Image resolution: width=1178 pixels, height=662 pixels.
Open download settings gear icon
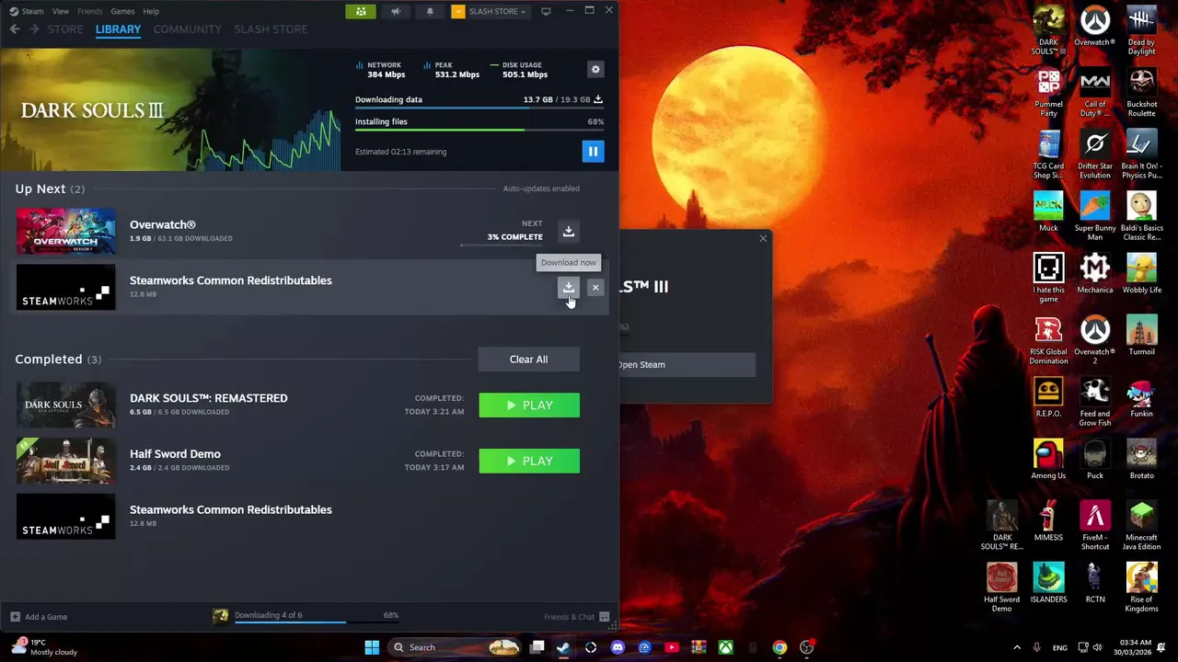[x=595, y=70]
